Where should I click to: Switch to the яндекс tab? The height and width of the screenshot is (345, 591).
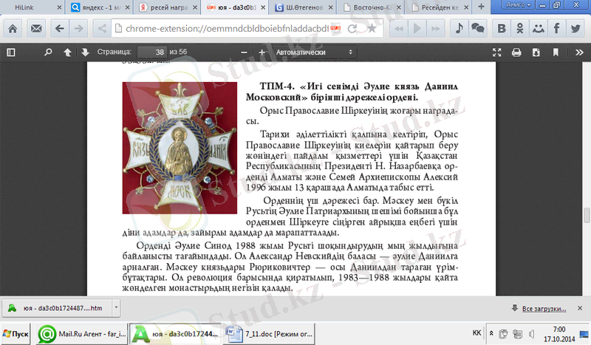click(x=98, y=8)
